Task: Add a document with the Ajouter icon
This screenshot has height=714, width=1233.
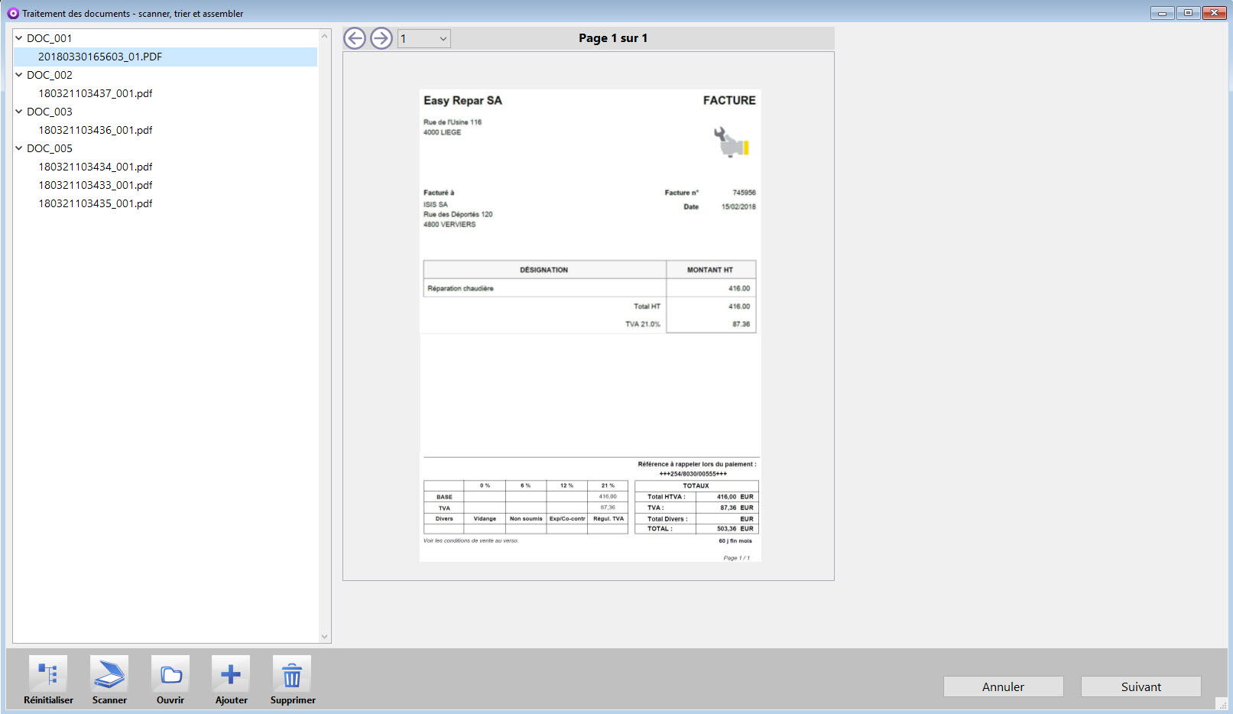Action: [231, 674]
